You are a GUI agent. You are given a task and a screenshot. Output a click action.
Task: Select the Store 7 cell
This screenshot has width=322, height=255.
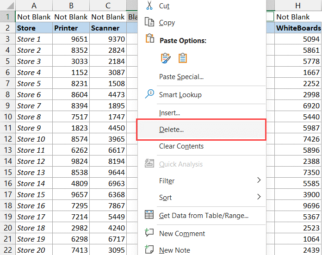(x=34, y=106)
